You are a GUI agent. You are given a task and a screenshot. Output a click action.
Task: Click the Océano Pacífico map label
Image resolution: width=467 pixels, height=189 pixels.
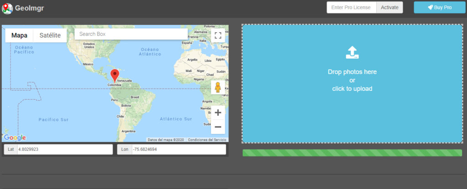click(24, 50)
